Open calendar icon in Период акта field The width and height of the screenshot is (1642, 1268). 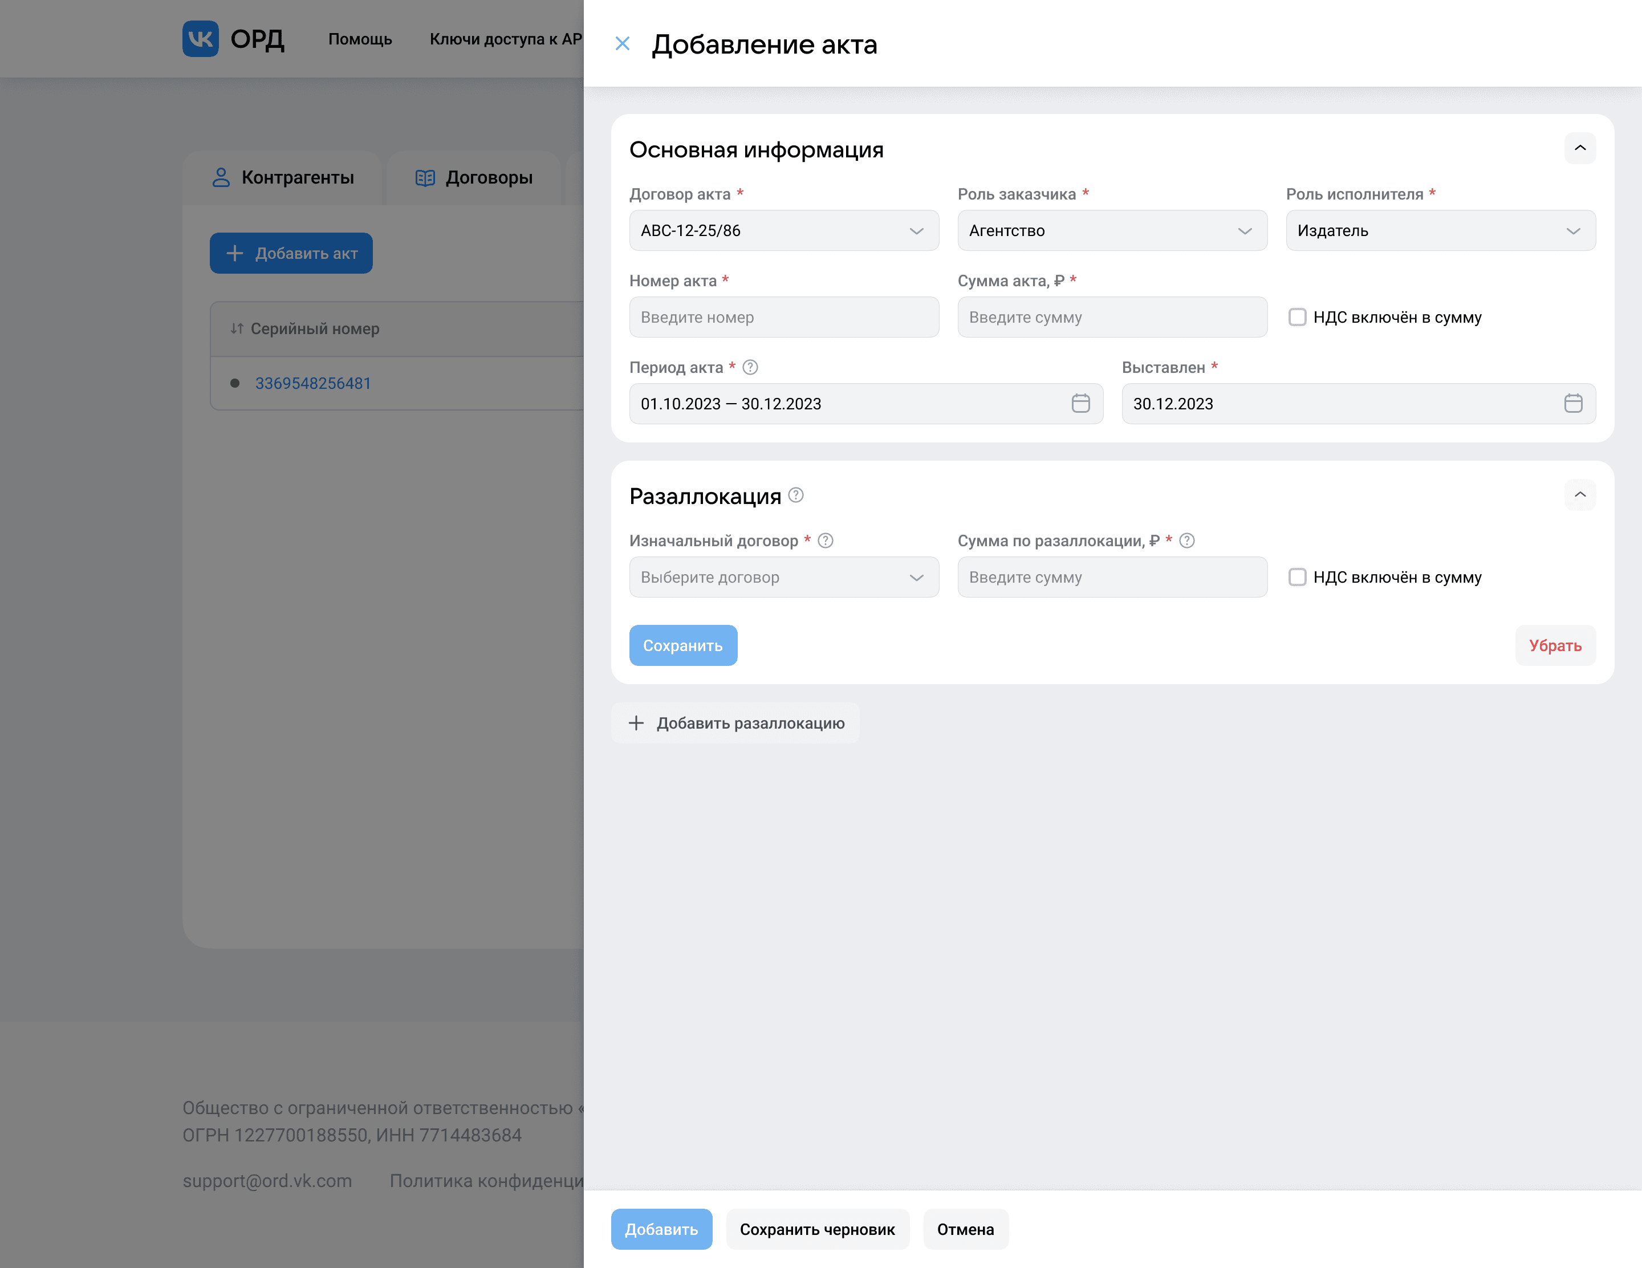tap(1080, 404)
